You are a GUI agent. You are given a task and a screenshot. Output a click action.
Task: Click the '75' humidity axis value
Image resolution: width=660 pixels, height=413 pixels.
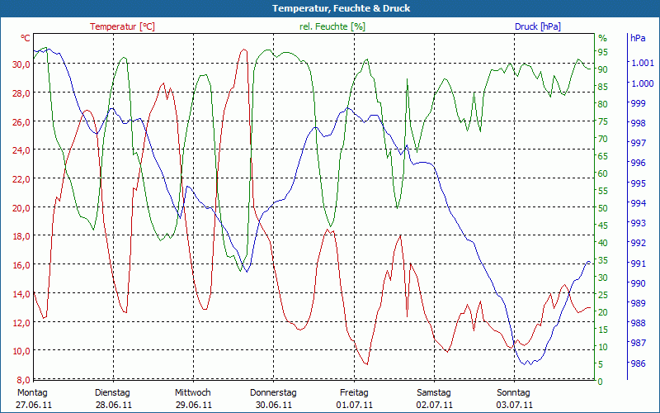pos(603,121)
